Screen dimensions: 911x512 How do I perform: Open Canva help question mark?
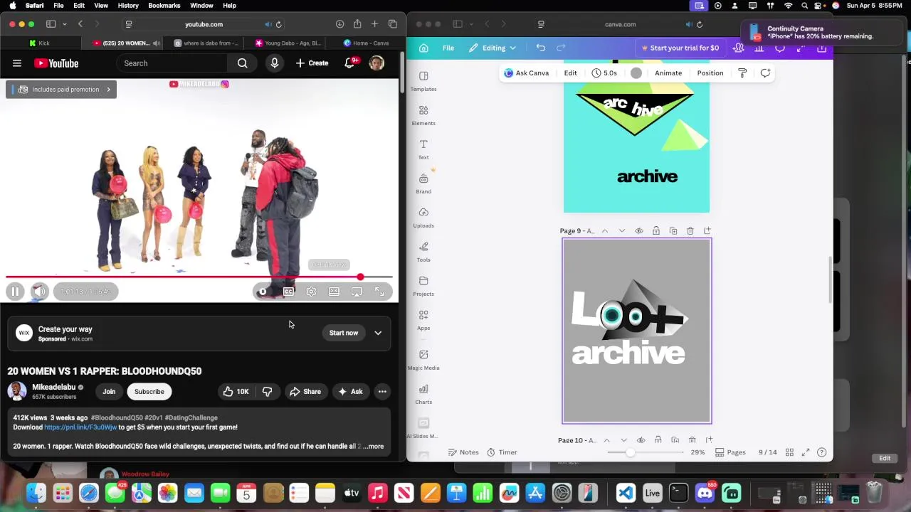(x=822, y=452)
